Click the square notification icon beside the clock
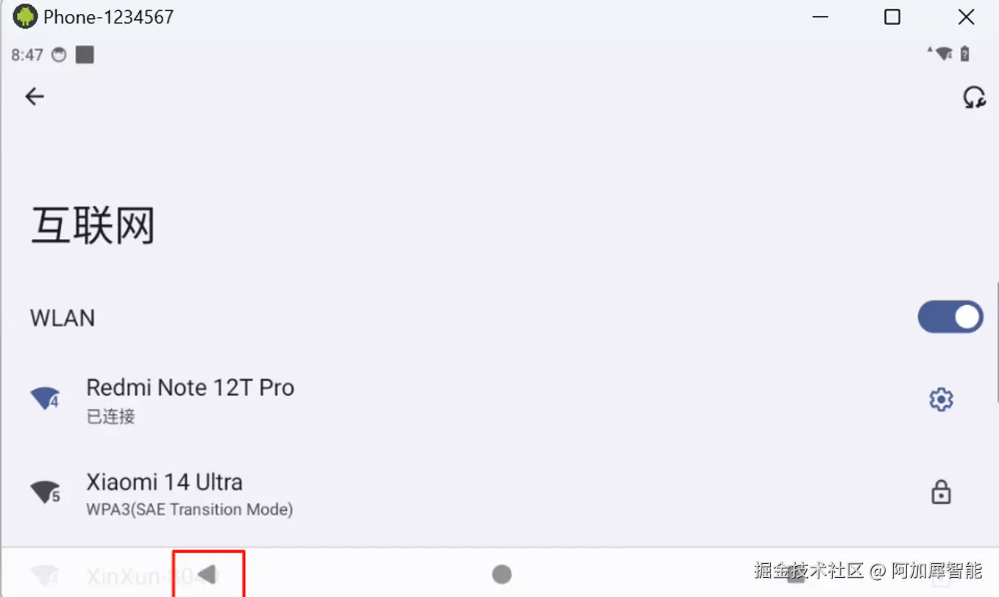 click(x=85, y=54)
